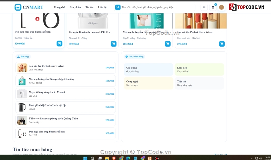Open Máy cắt lông xù Xiaomi item
This screenshot has width=271, height=160.
66,94
